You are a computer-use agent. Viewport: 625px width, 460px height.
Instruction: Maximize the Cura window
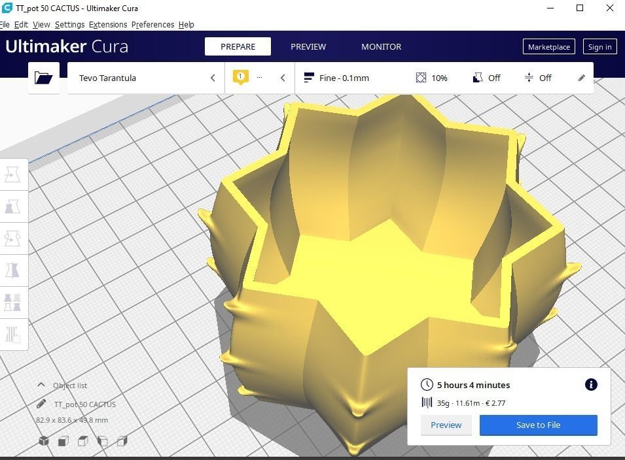pyautogui.click(x=580, y=8)
